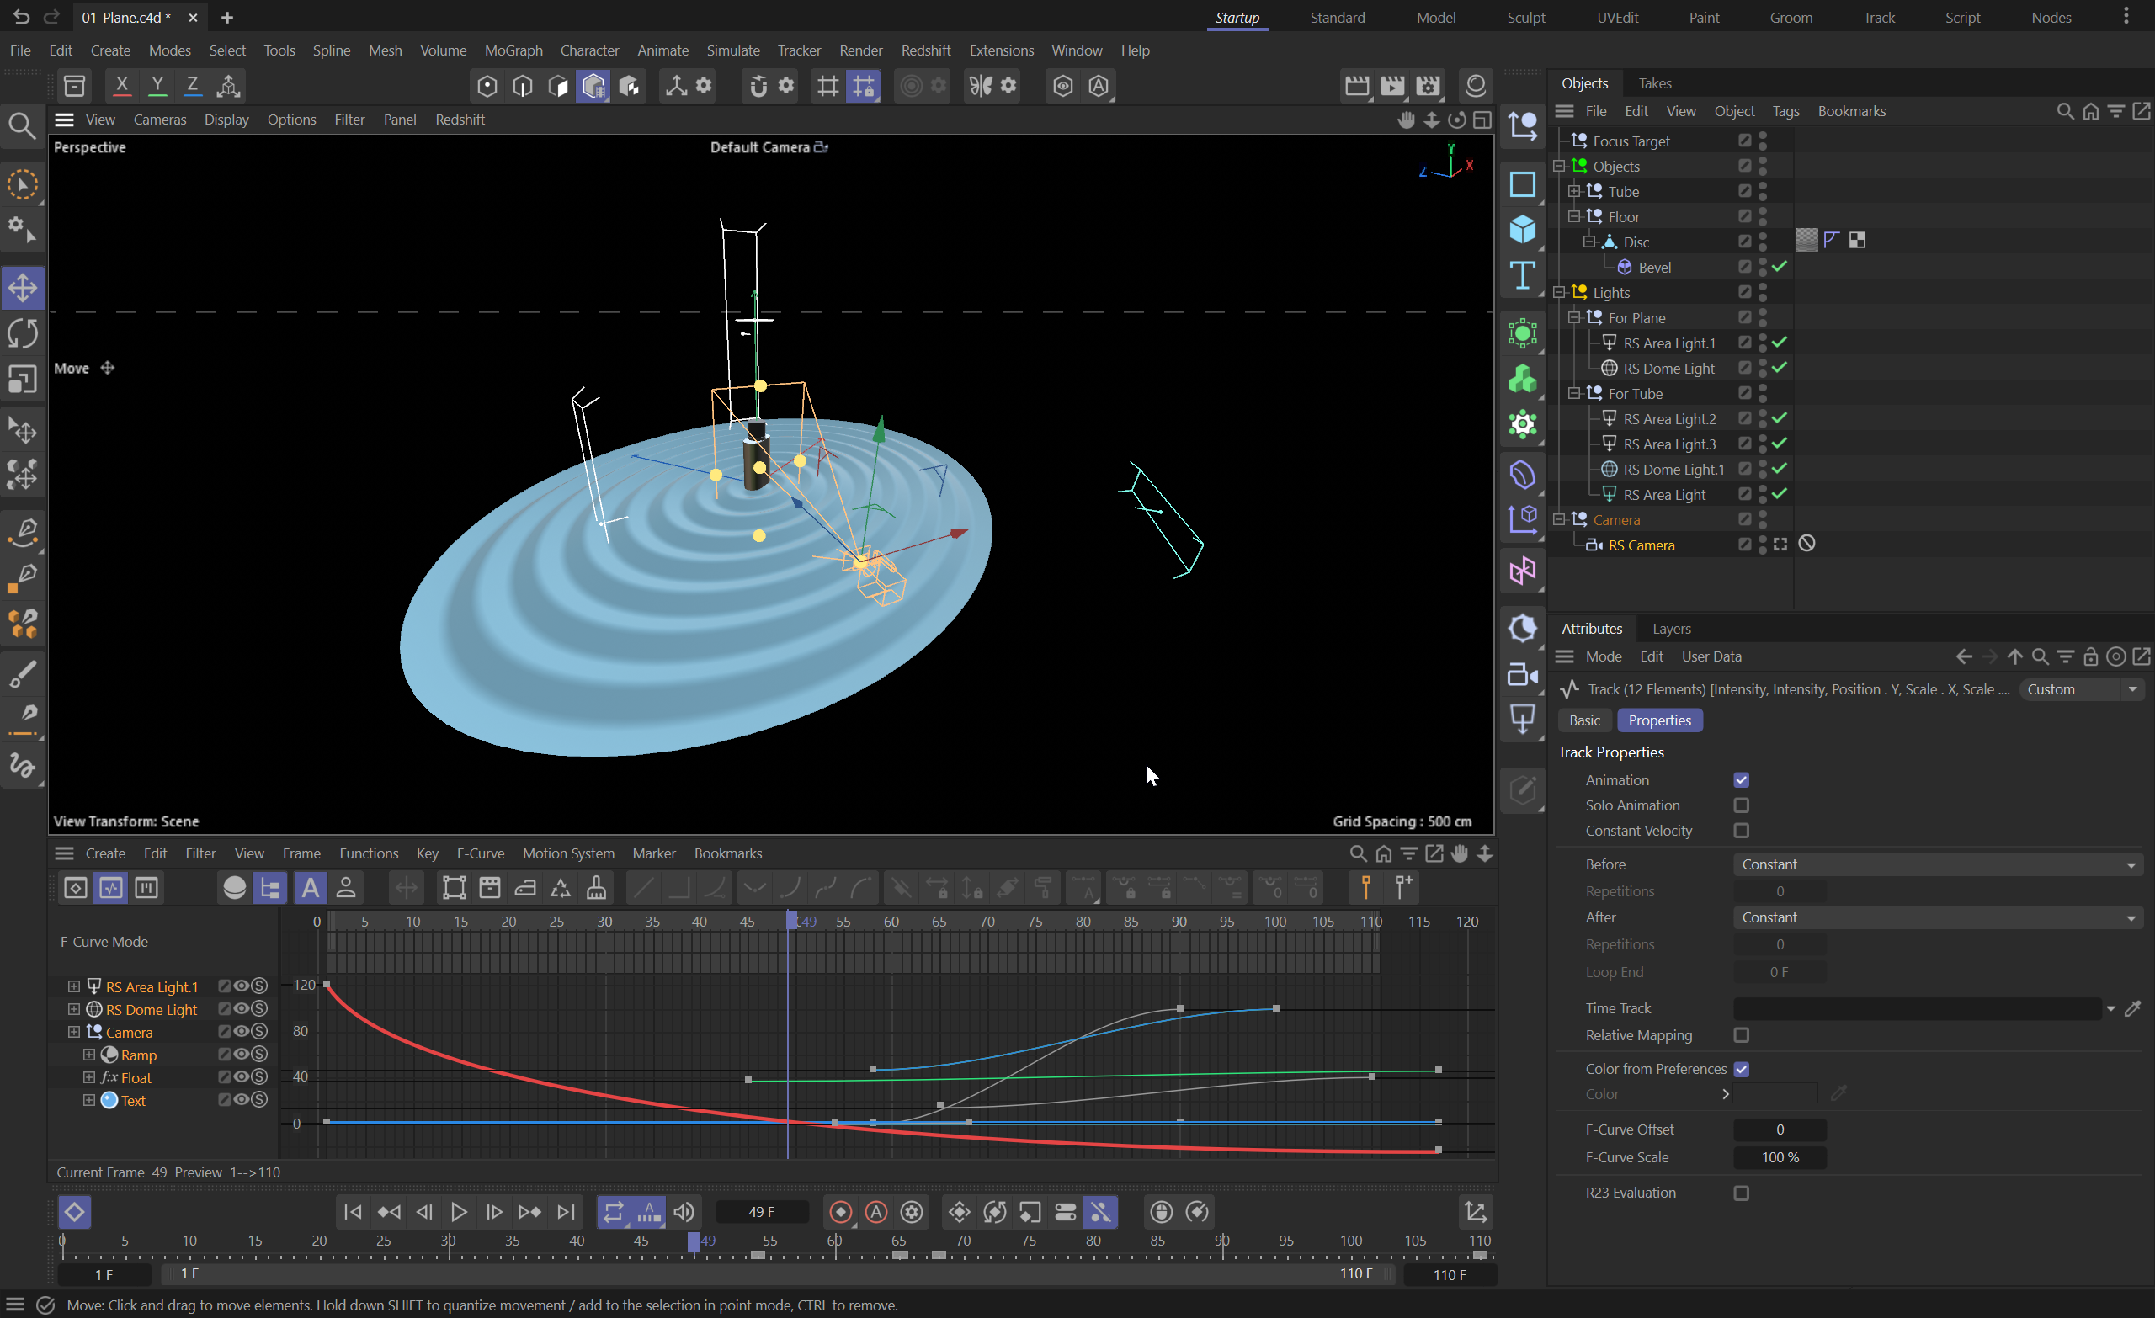Viewport: 2155px width, 1318px height.
Task: Lock the X axis icon
Action: click(121, 86)
